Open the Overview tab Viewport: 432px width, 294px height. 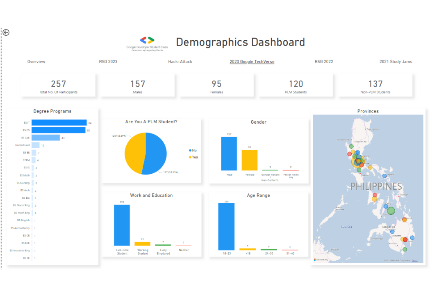[36, 62]
